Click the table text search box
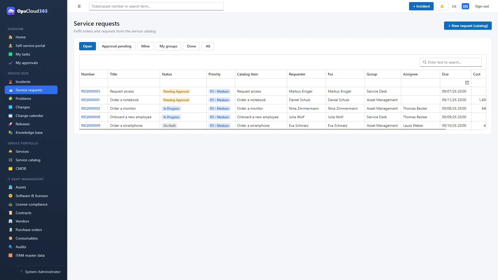Viewport: 498px width, 280px height. 451,62
